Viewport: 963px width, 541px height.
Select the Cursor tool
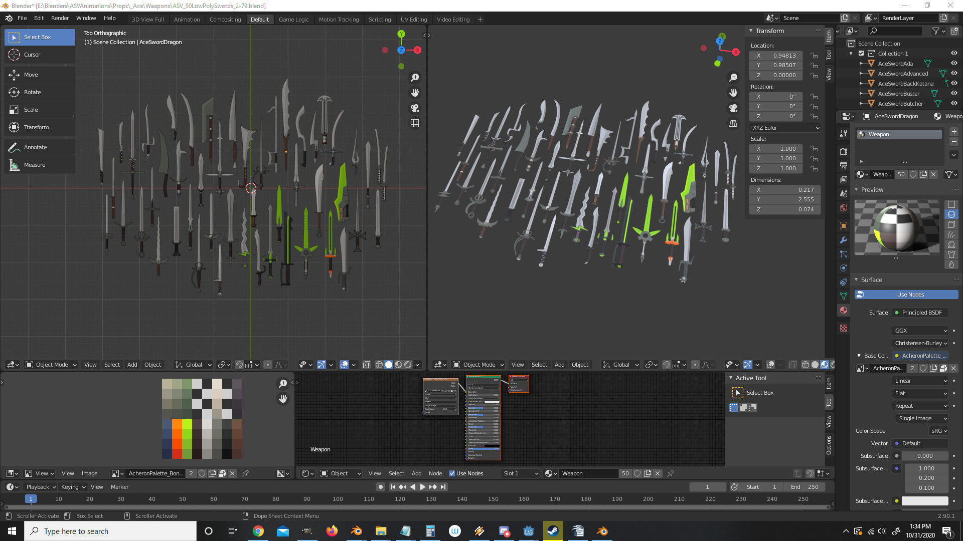[x=32, y=55]
